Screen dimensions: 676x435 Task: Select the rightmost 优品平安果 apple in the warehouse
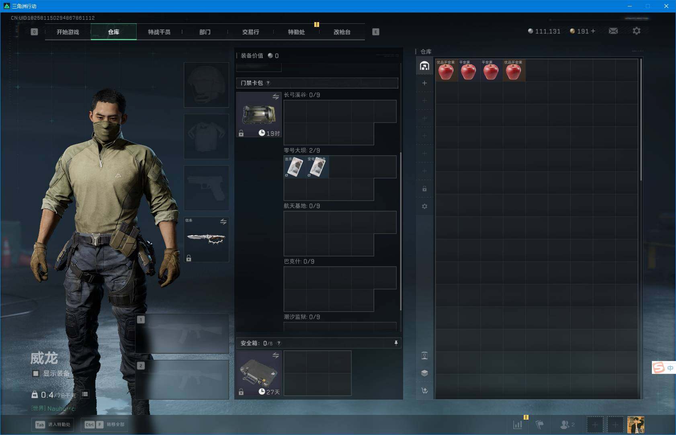point(514,70)
